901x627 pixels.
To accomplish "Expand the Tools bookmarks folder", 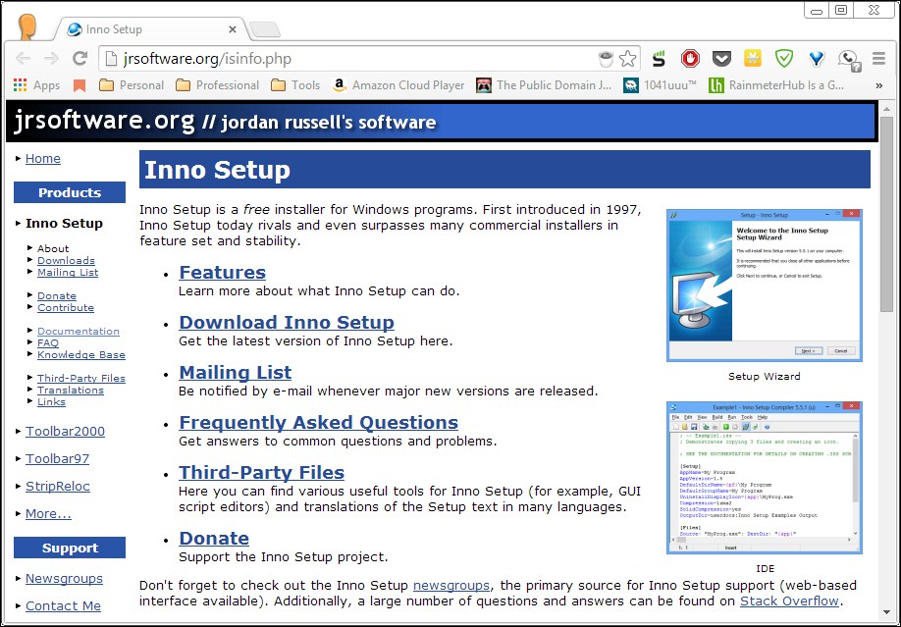I will coord(295,85).
